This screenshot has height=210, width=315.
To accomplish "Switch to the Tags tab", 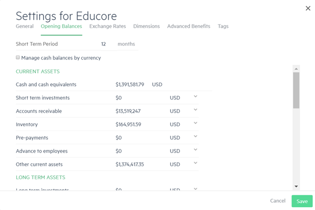I will coord(223,26).
